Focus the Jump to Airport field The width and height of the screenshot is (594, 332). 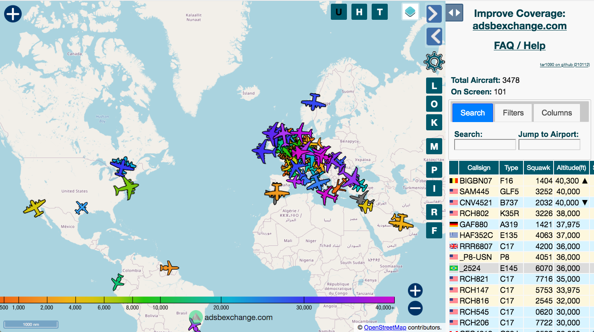pyautogui.click(x=549, y=144)
